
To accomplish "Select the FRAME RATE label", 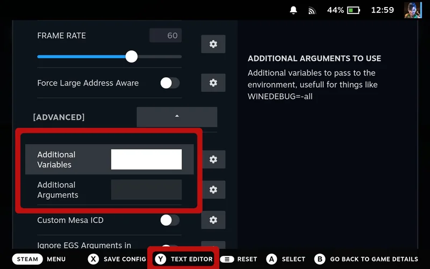I will (61, 36).
